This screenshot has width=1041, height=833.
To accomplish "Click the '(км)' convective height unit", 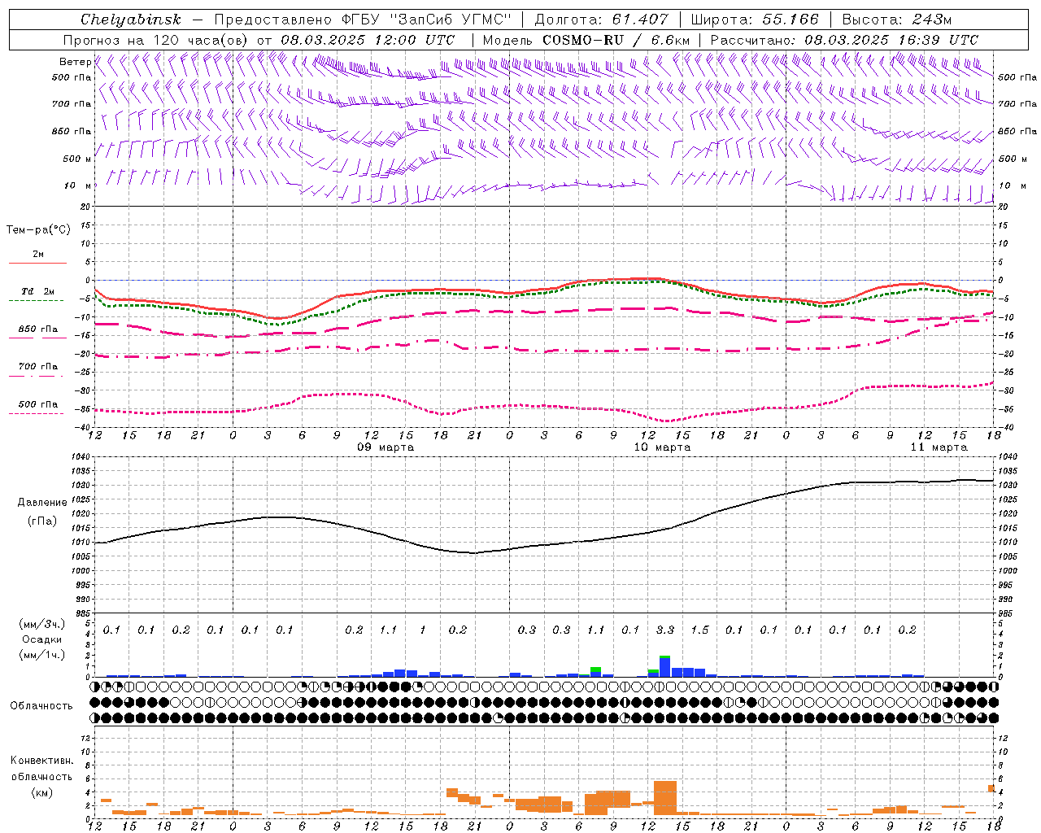I will click(42, 792).
